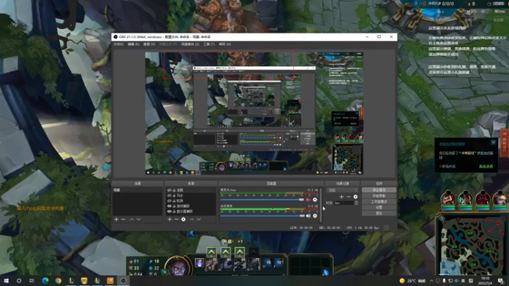Open Google Chrome from the taskbar
This screenshot has height=286, width=509.
[x=58, y=281]
